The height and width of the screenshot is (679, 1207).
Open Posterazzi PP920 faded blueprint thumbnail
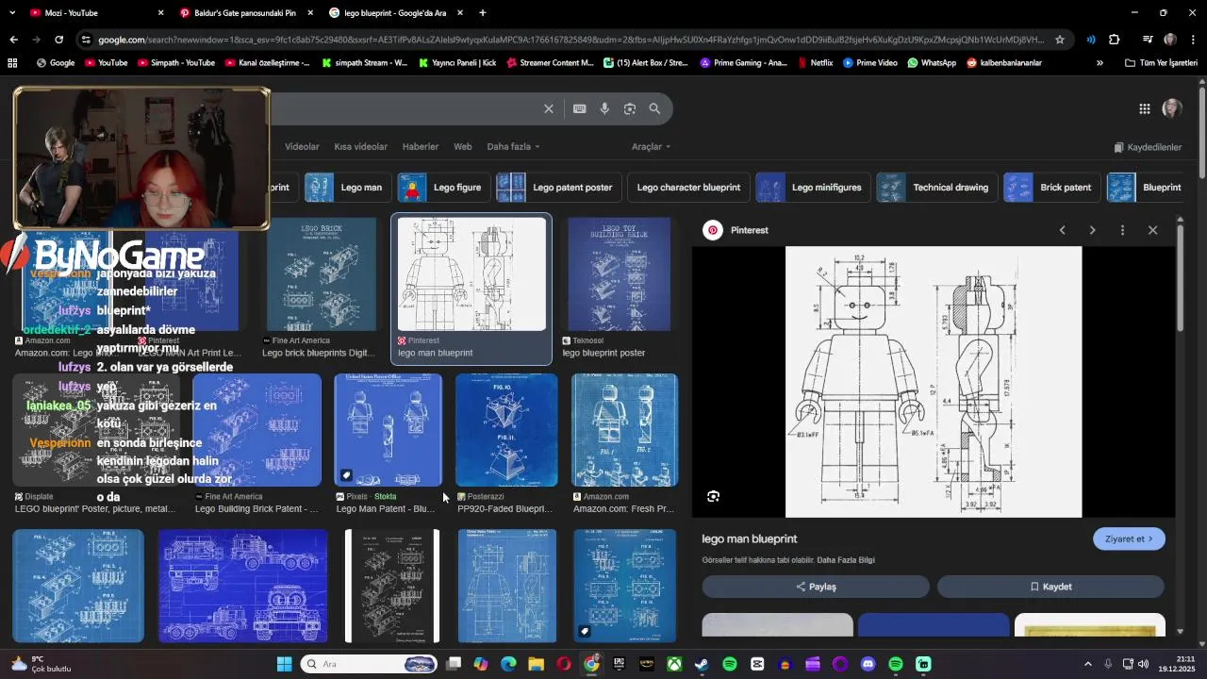(506, 430)
